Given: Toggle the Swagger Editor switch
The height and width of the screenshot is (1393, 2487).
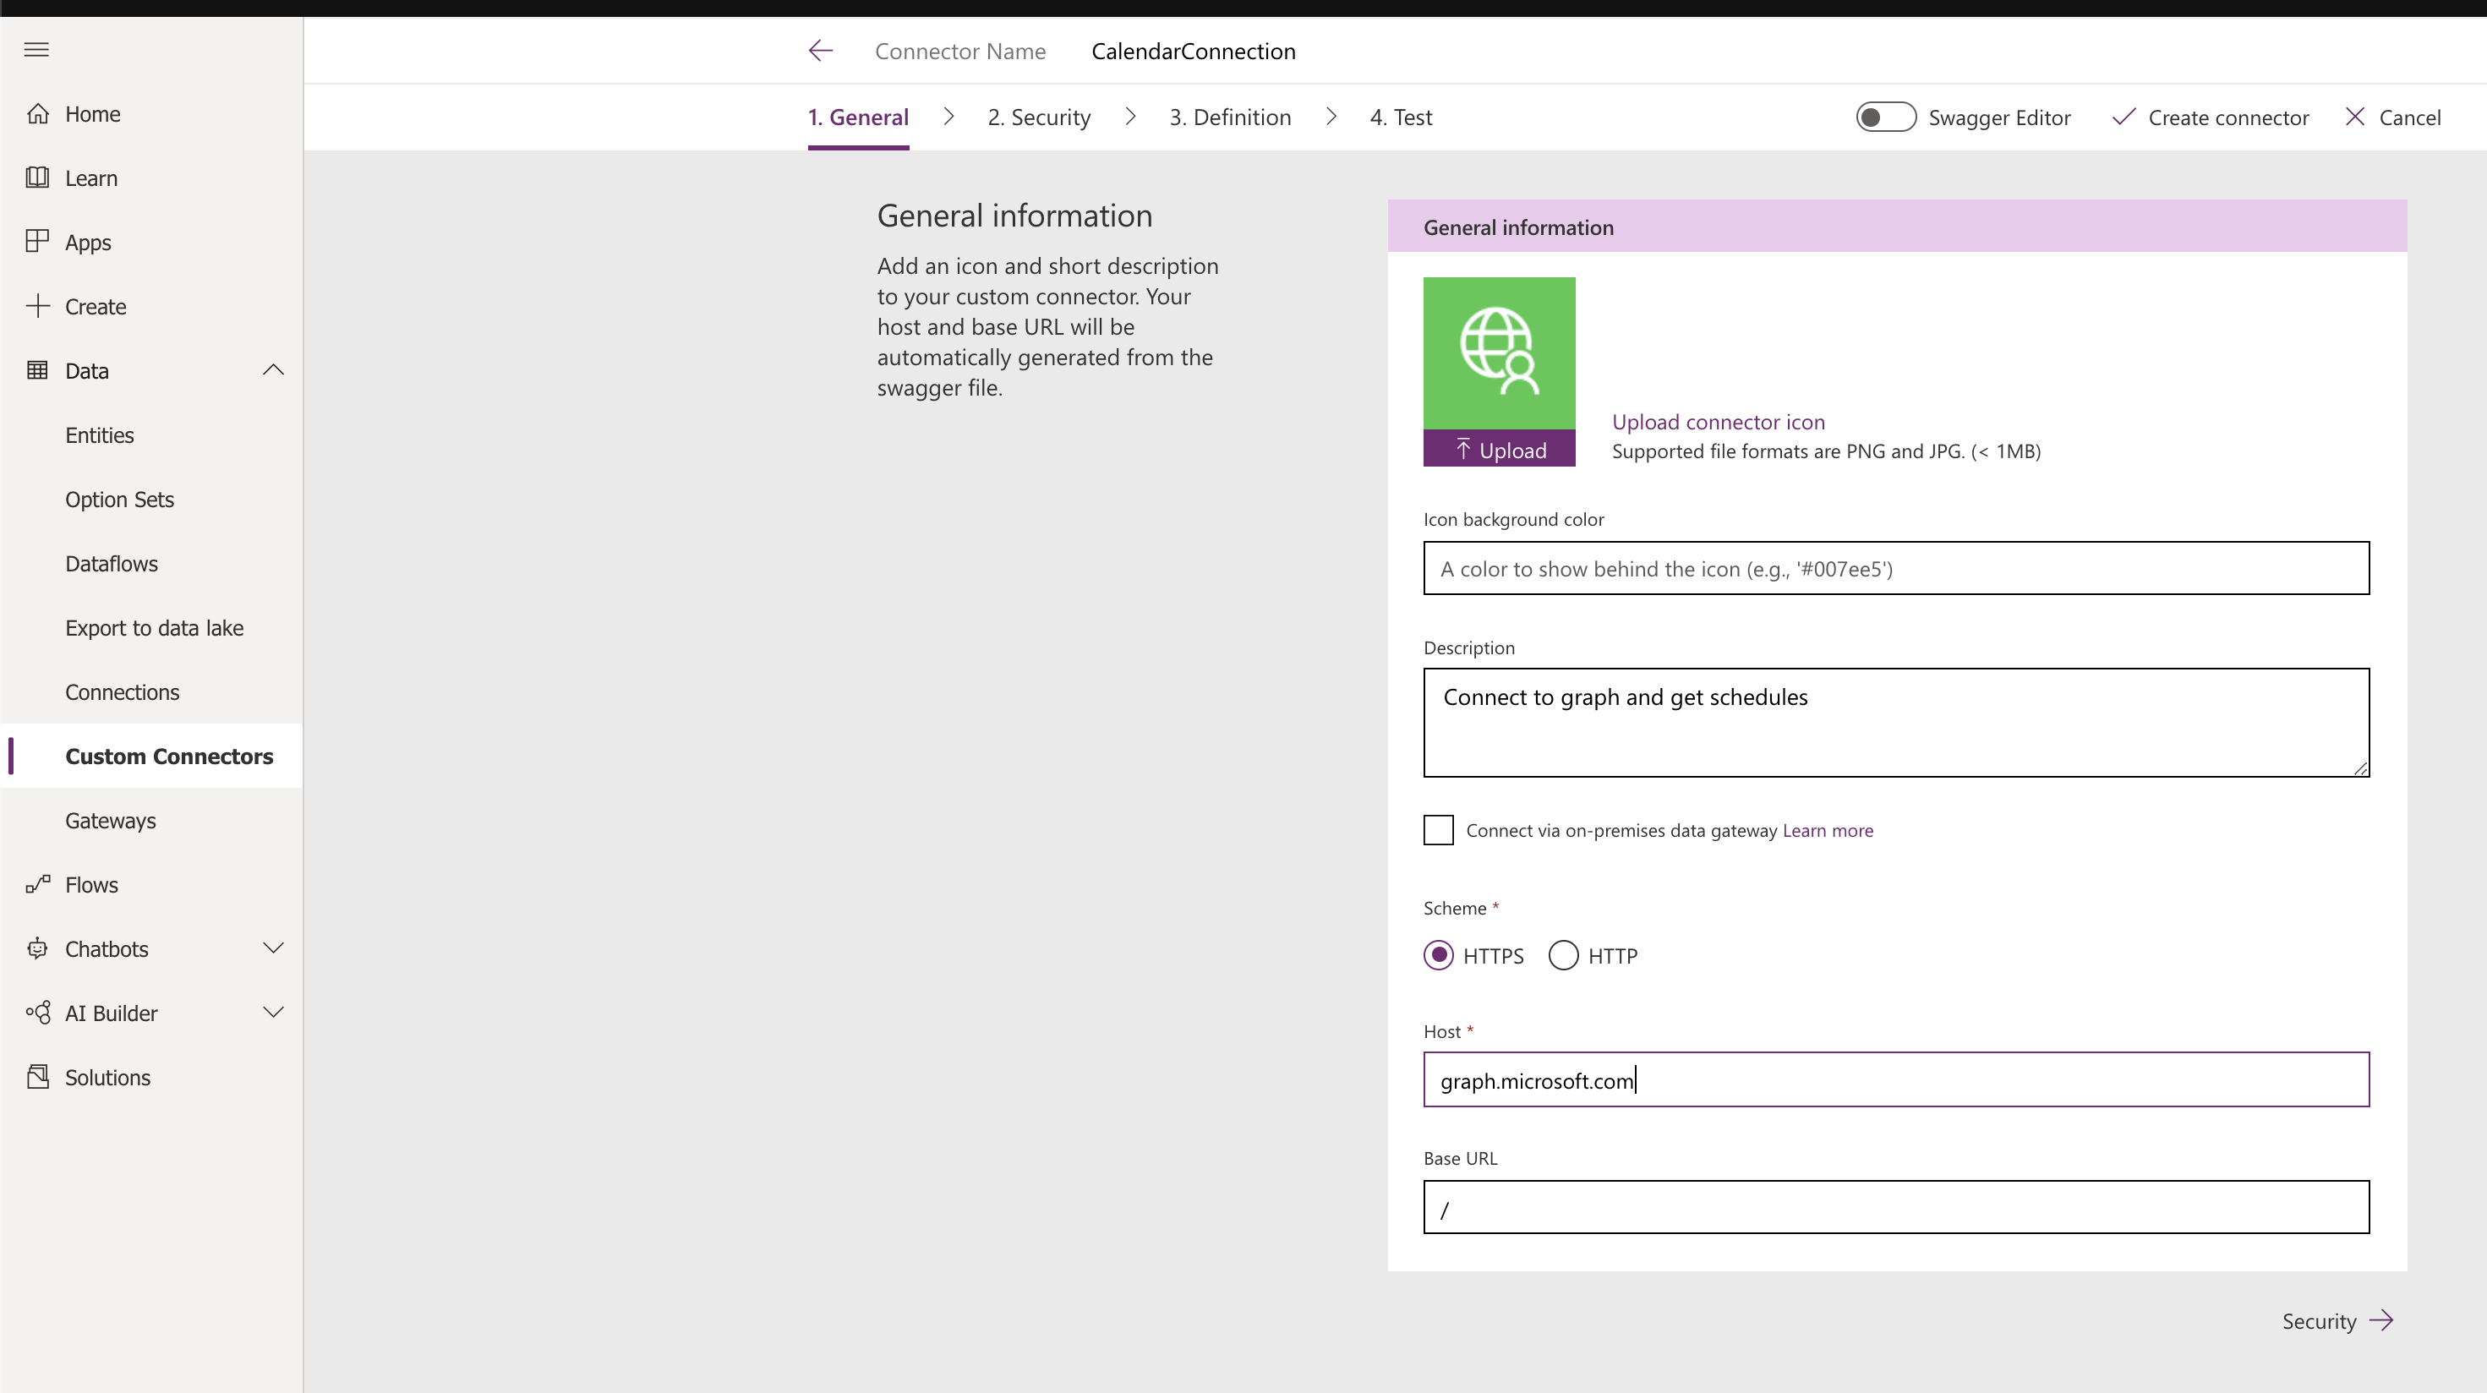Looking at the screenshot, I should (x=1885, y=117).
